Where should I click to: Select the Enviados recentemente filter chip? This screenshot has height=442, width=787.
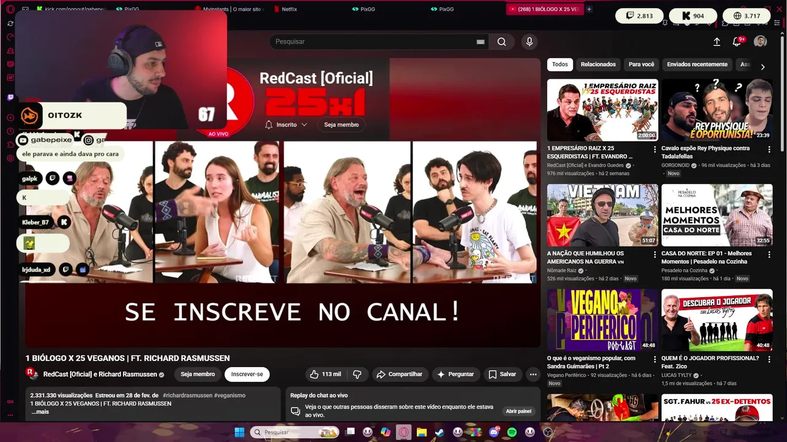[697, 64]
